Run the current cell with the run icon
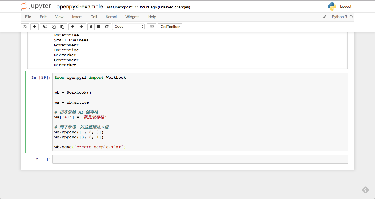 pos(91,27)
